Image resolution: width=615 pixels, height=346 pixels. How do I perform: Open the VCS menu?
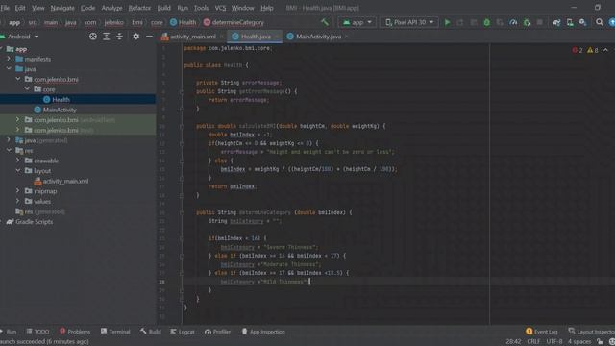point(220,8)
